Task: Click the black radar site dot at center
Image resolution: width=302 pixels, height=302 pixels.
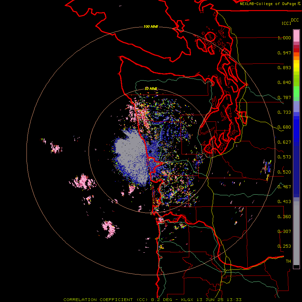Action: pyautogui.click(x=150, y=152)
